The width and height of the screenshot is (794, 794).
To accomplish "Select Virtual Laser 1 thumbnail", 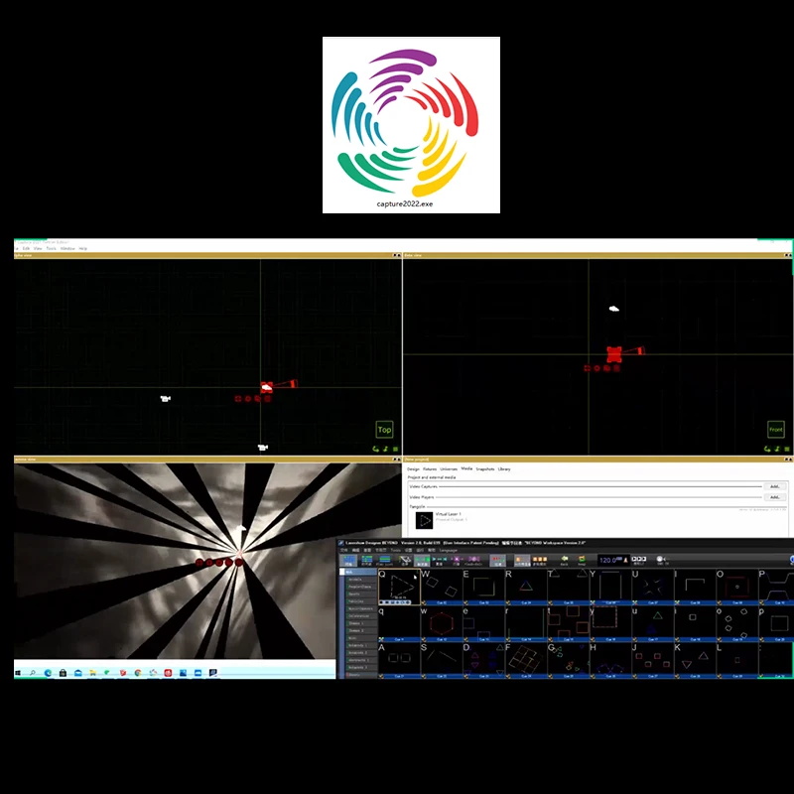I will click(x=424, y=520).
